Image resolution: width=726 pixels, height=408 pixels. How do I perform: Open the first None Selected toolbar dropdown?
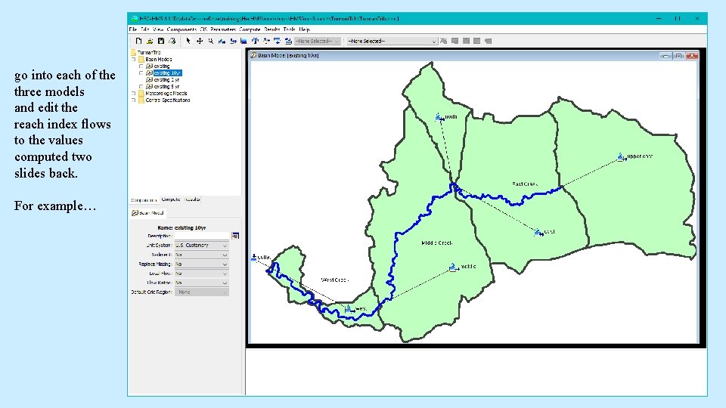pos(318,41)
